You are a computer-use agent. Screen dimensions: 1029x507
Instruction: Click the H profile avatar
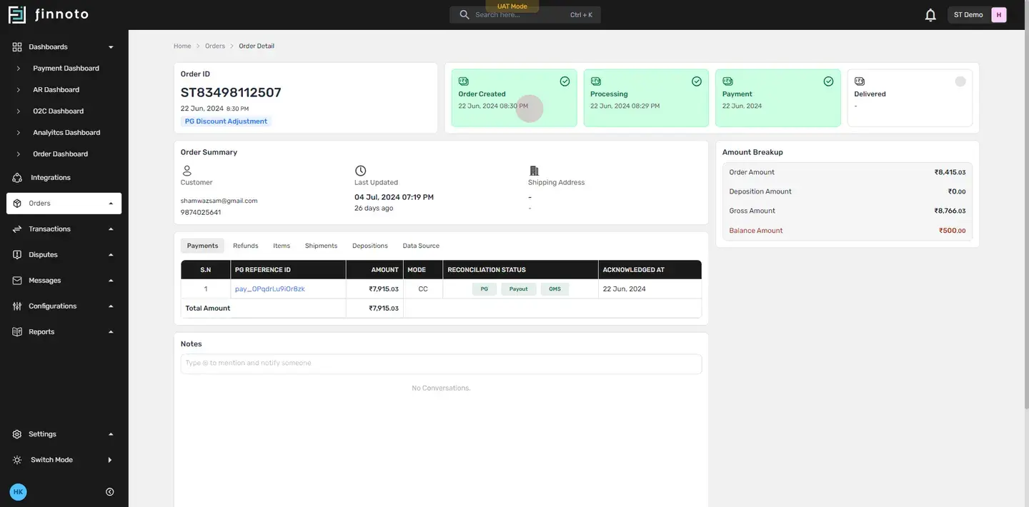[999, 15]
